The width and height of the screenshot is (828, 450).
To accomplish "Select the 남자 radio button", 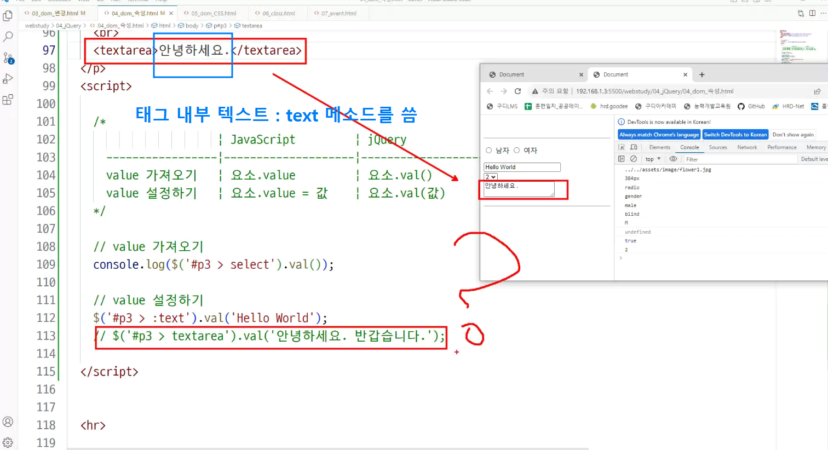I will coord(489,150).
